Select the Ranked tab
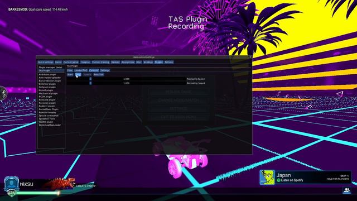 point(115,62)
